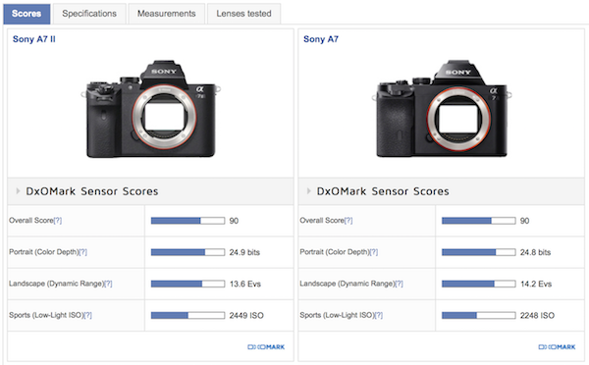589x365 pixels.
Task: Open the Measurements tab
Action: [167, 14]
